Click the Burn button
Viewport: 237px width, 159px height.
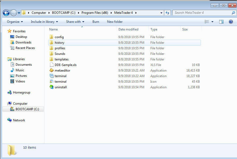click(x=96, y=22)
